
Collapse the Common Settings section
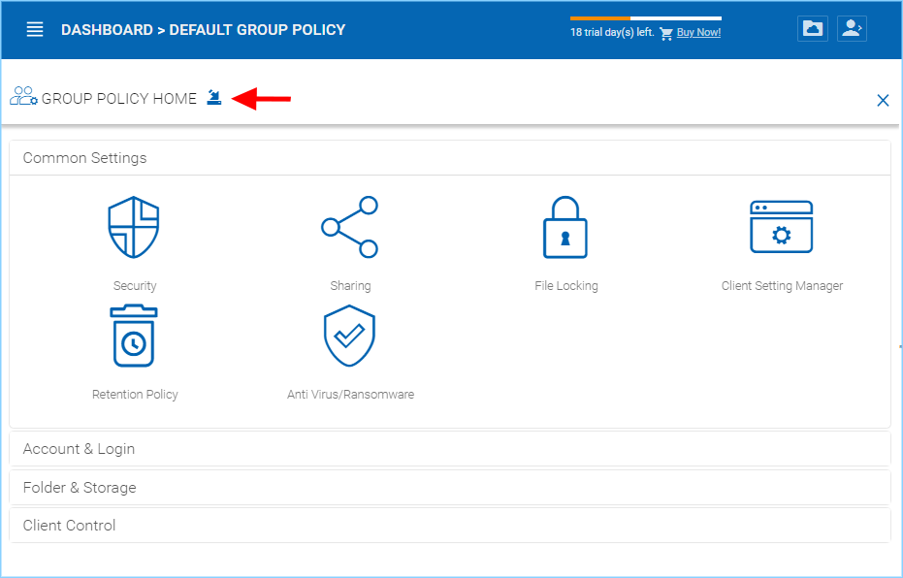[450, 158]
